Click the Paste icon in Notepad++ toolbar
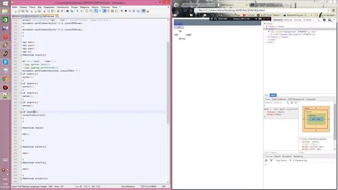 (x=53, y=11)
